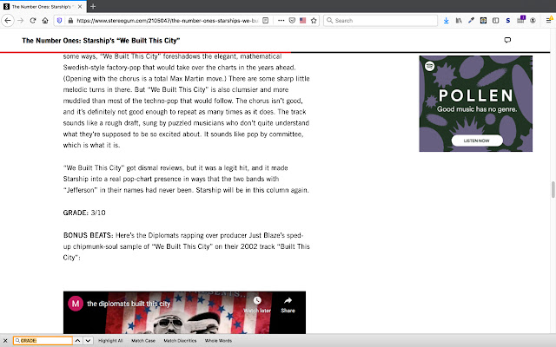Show site security padlock info

[70, 21]
